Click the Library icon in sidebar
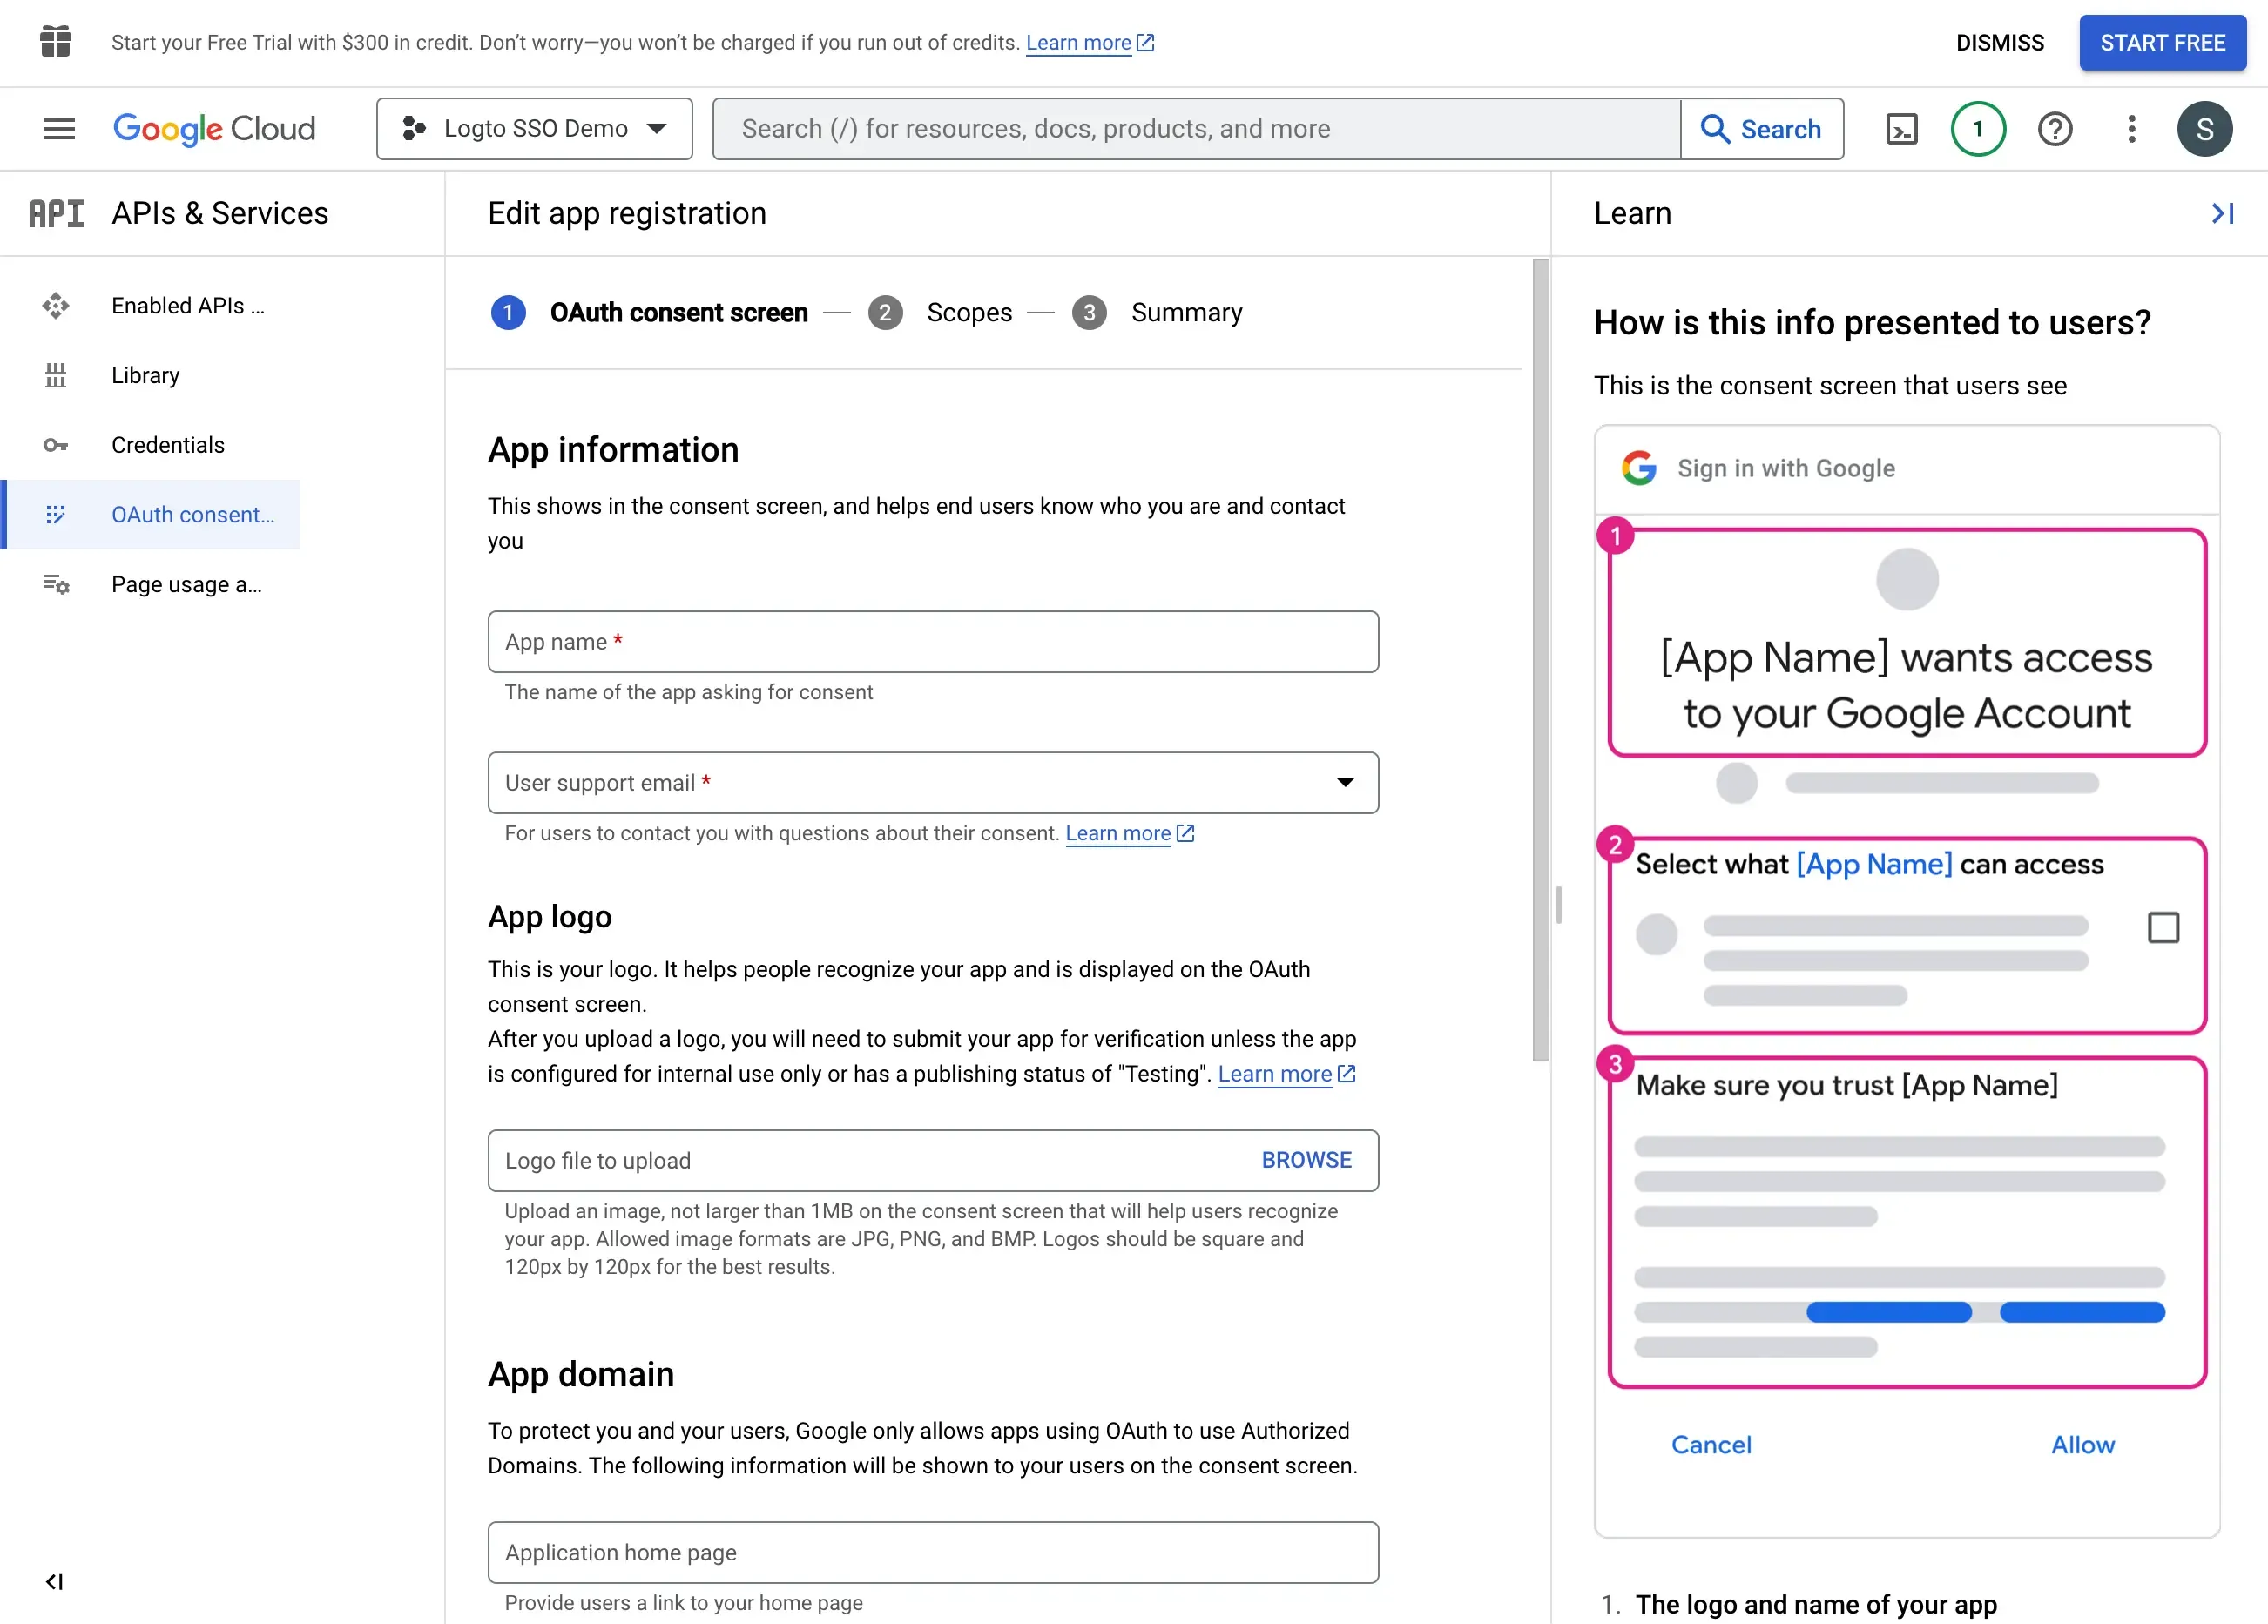 tap(57, 374)
